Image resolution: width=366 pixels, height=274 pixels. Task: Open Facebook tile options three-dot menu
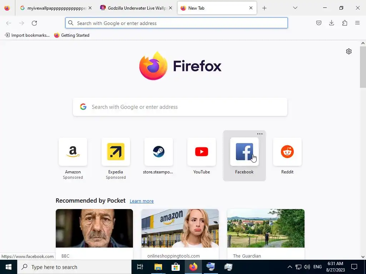click(x=260, y=134)
